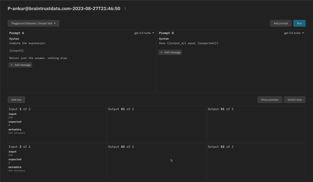Click the Add row button

[x=16, y=100]
